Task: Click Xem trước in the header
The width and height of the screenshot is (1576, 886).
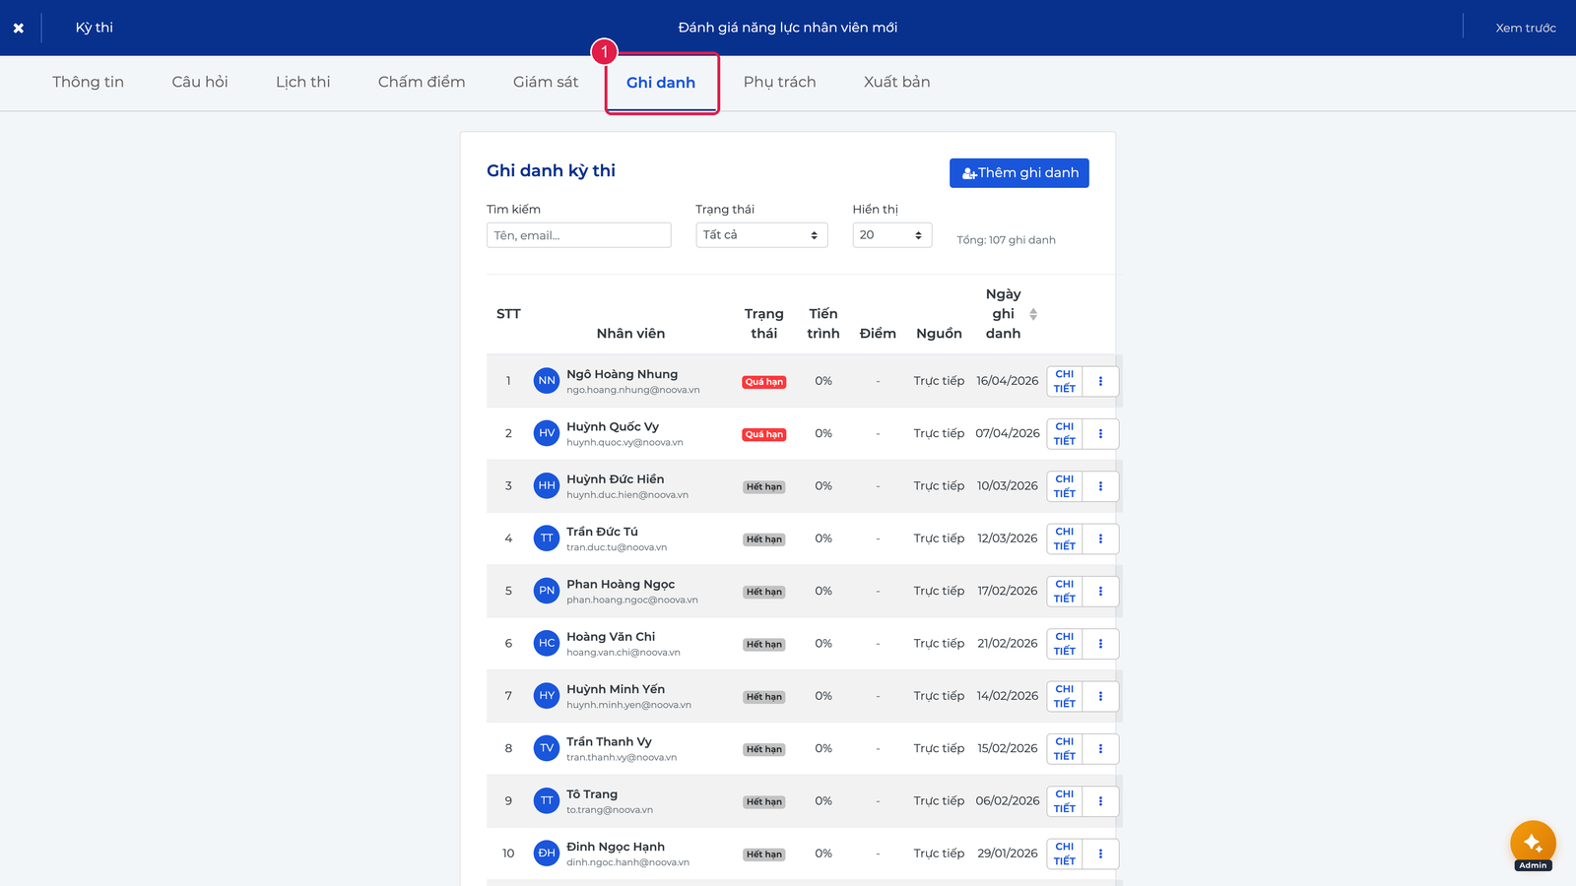Action: 1526,28
